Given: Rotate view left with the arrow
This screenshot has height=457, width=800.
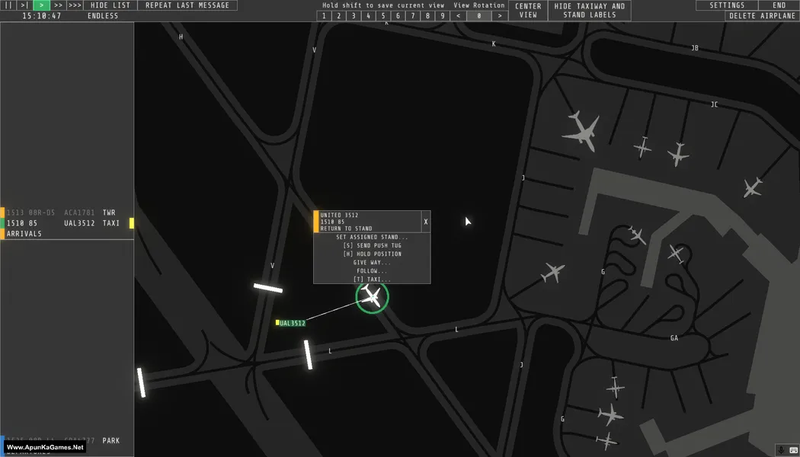Looking at the screenshot, I should click(458, 16).
